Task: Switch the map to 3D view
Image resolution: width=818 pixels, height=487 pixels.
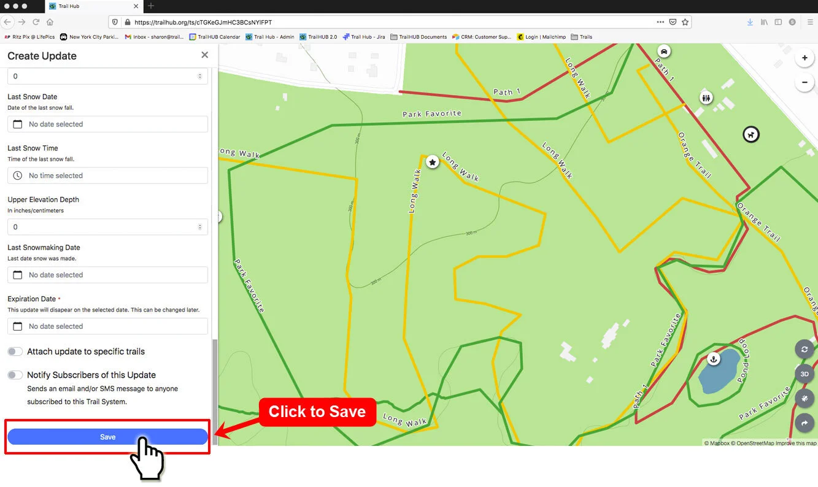Action: point(804,374)
